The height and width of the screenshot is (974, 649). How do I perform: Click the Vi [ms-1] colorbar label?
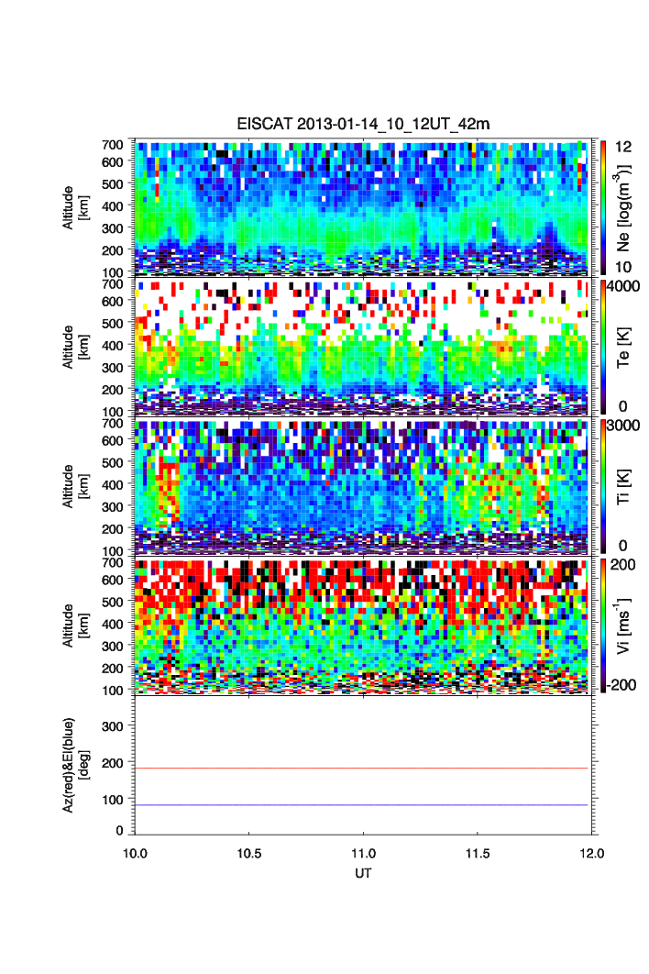click(623, 626)
